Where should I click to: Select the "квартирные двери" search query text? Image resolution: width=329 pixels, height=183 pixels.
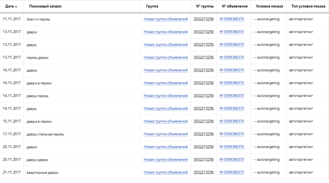[43, 172]
